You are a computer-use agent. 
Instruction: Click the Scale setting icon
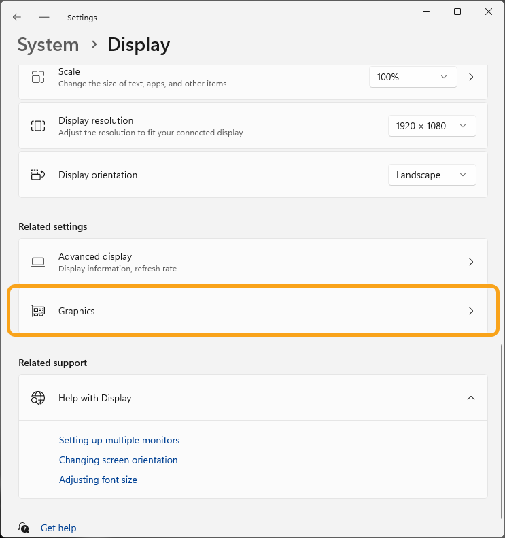38,77
